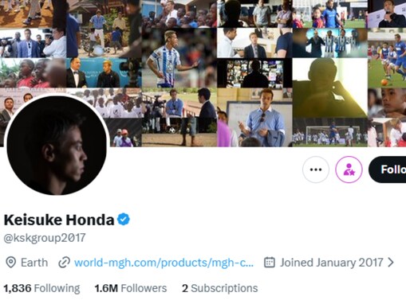Open the three-dot more options menu
The height and width of the screenshot is (304, 406).
point(316,170)
